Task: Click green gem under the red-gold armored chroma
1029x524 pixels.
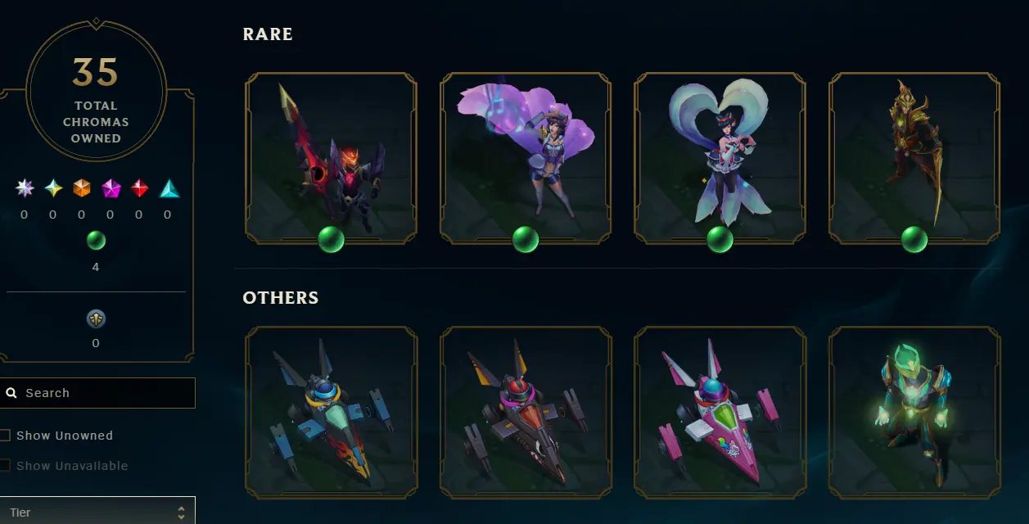Action: tap(914, 240)
